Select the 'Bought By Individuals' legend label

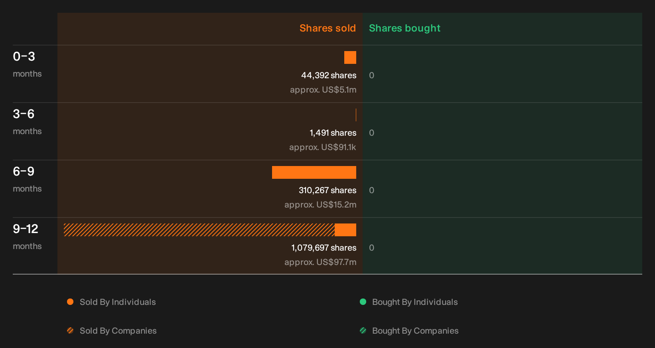pos(415,302)
